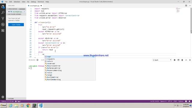This screenshot has height=108, width=192.
Task: Click the terminal prompt input area
Action: (31, 68)
